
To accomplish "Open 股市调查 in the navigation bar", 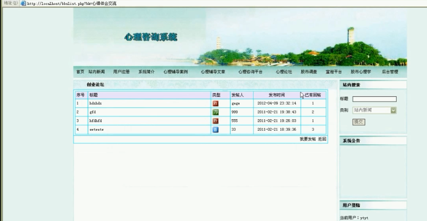I will (x=309, y=72).
